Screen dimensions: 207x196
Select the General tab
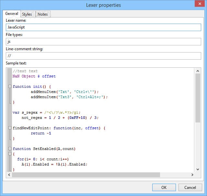12,14
